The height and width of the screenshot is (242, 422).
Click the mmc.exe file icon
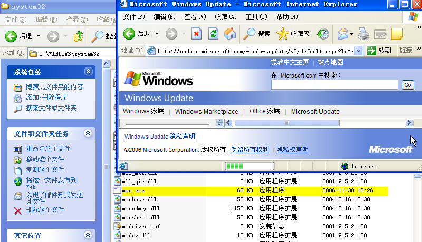click(117, 190)
